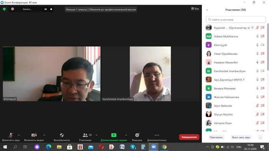Stop the recording with square button

pos(51,9)
